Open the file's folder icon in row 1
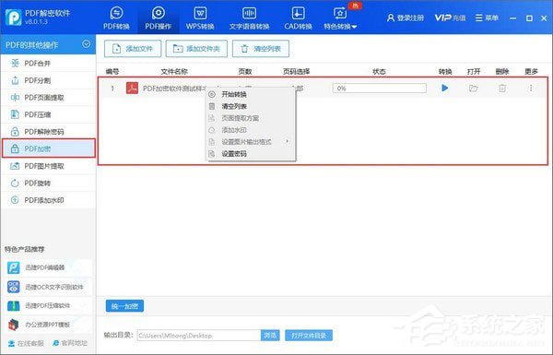The image size is (553, 355). coord(474,88)
